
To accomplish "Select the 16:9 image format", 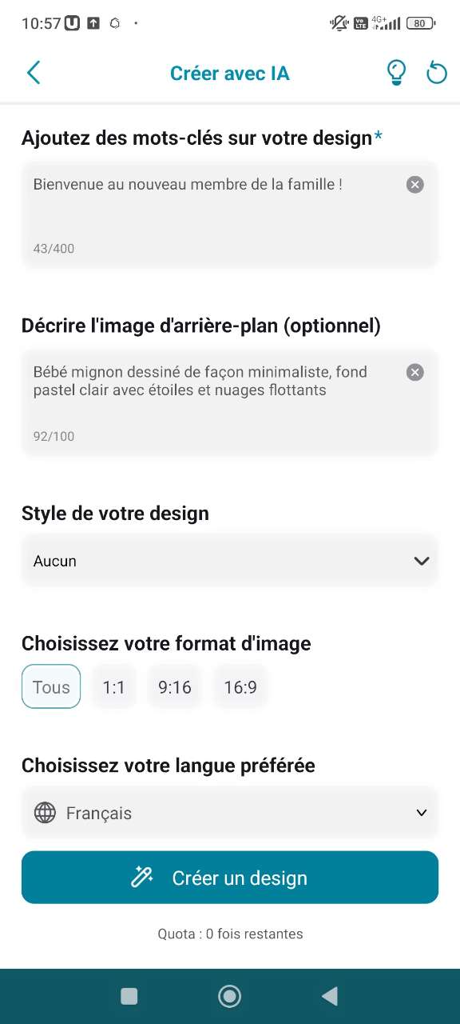I will tap(240, 686).
